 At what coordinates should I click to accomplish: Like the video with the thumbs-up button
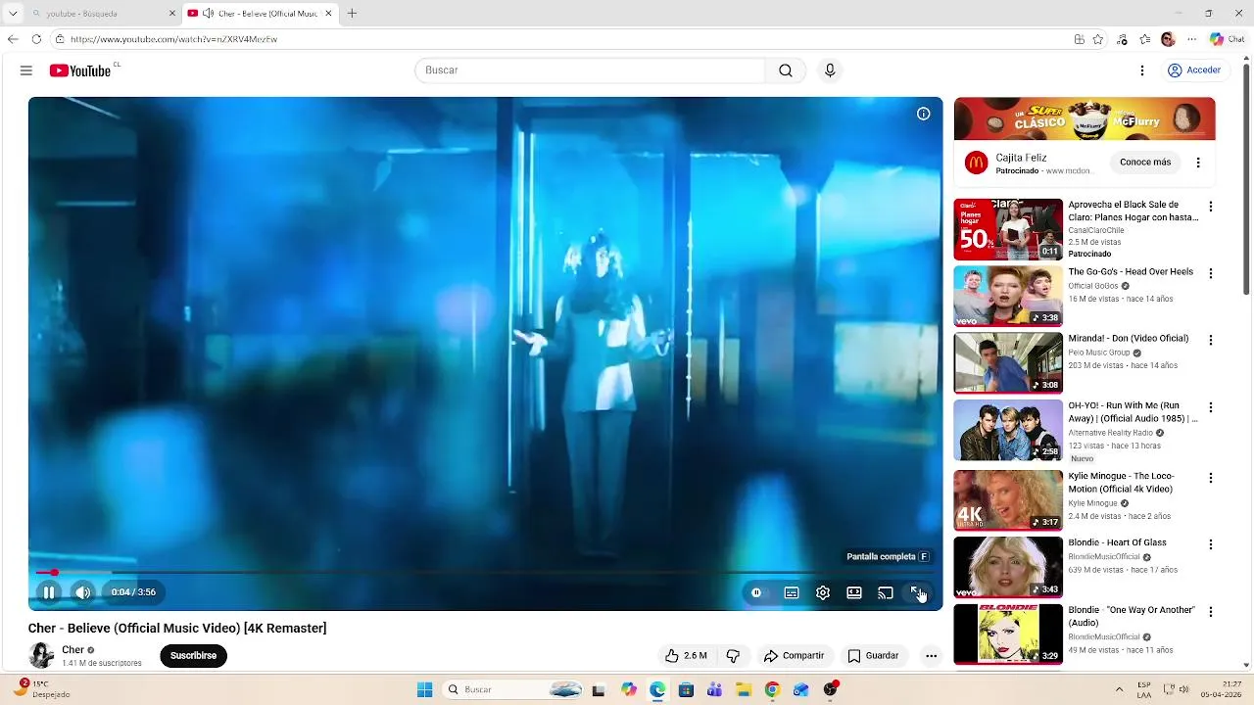point(686,656)
